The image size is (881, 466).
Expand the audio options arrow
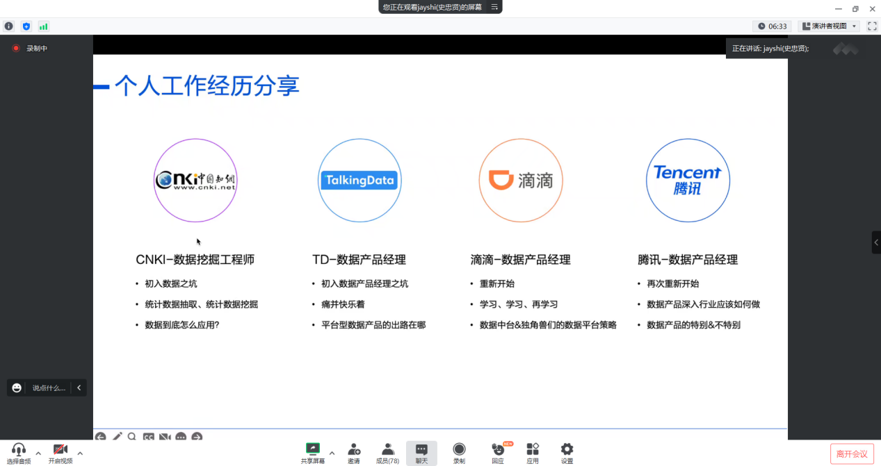click(38, 453)
